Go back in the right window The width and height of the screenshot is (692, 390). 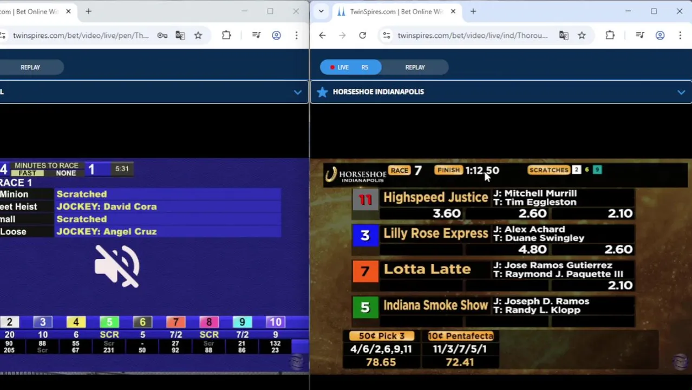coord(322,35)
